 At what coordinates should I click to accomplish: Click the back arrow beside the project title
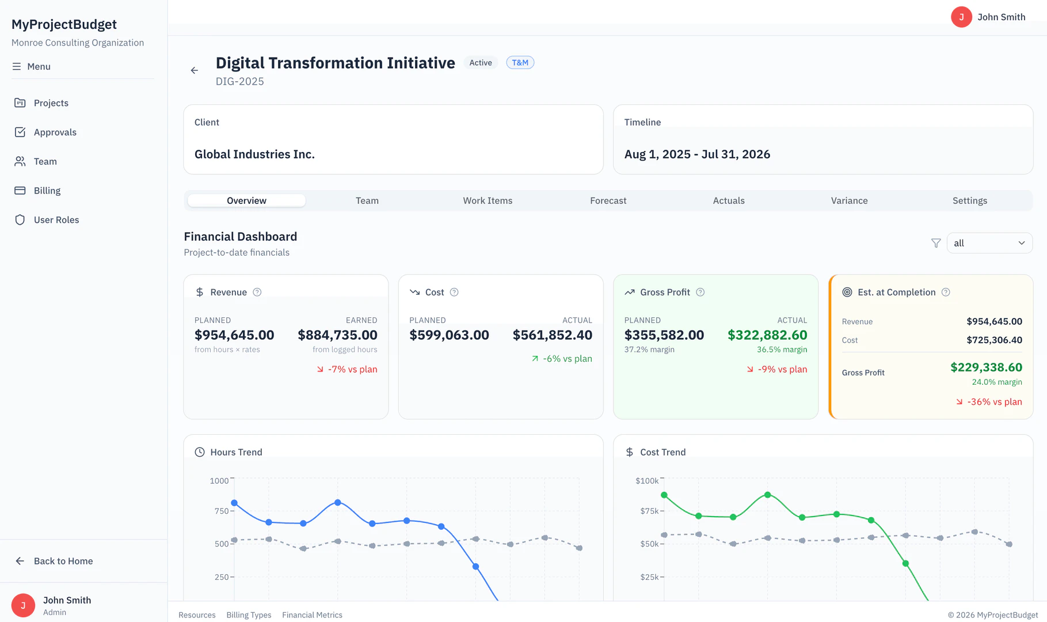click(194, 70)
